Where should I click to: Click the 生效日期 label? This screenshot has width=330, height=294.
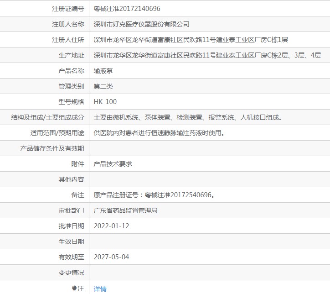pos(72,241)
